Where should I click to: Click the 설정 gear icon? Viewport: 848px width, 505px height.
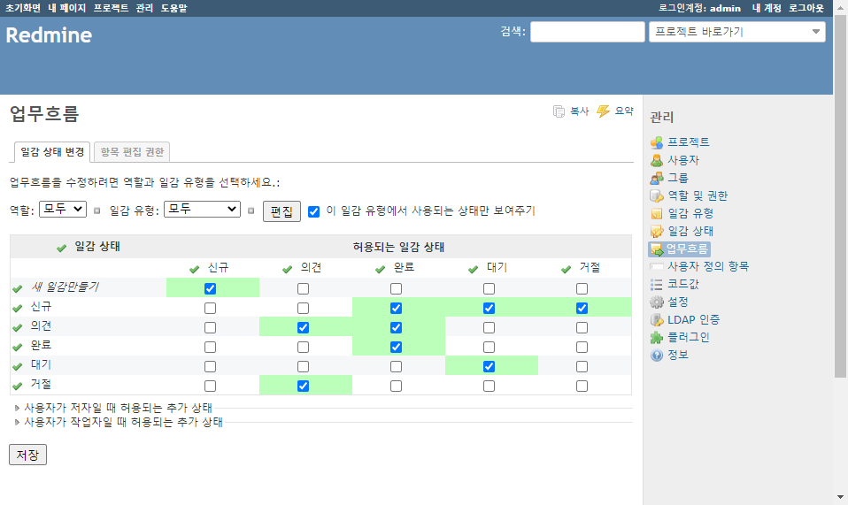tap(657, 302)
